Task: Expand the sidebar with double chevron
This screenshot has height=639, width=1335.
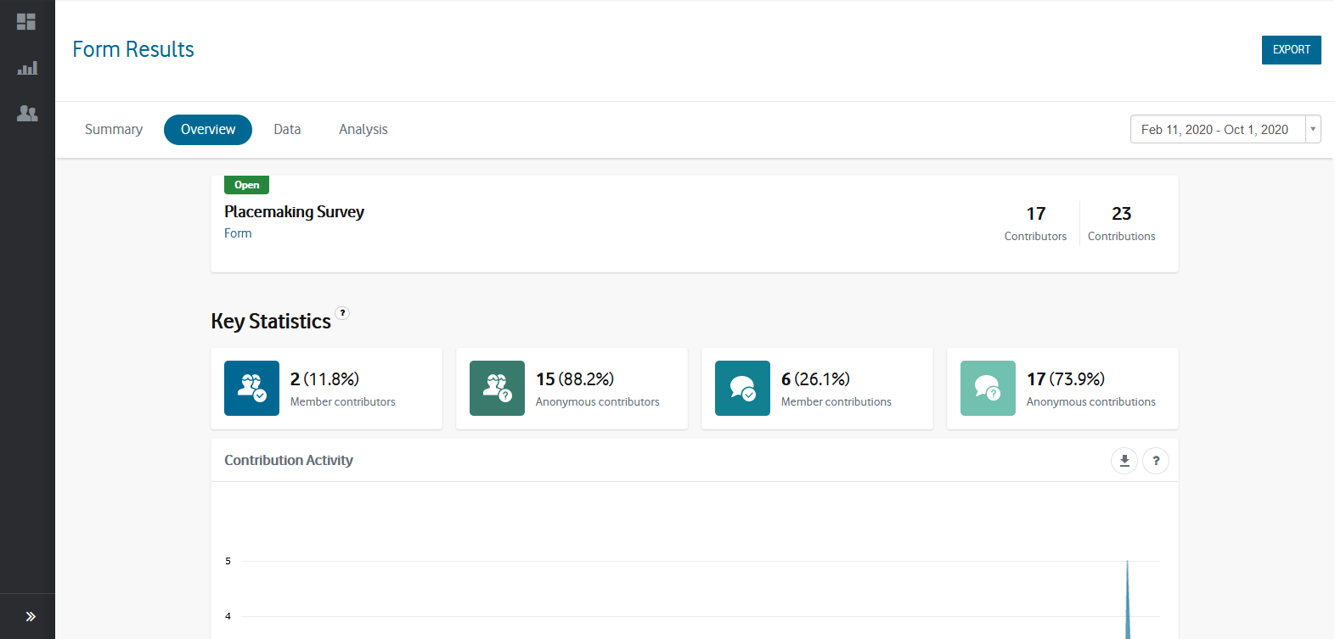Action: click(31, 616)
